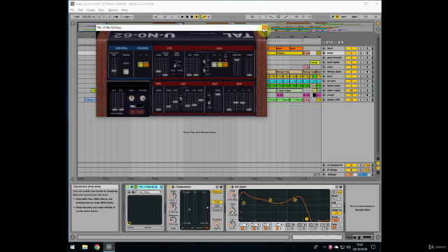Open Chrome from the taskbar
Screen dimensions: 448x252
[97, 247]
